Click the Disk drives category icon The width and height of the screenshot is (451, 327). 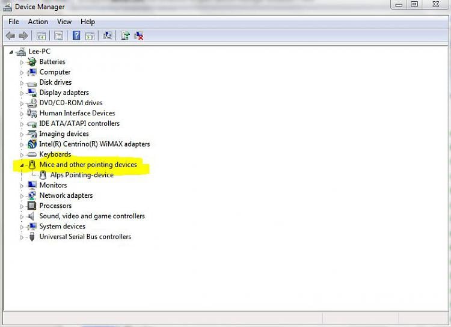click(x=32, y=83)
